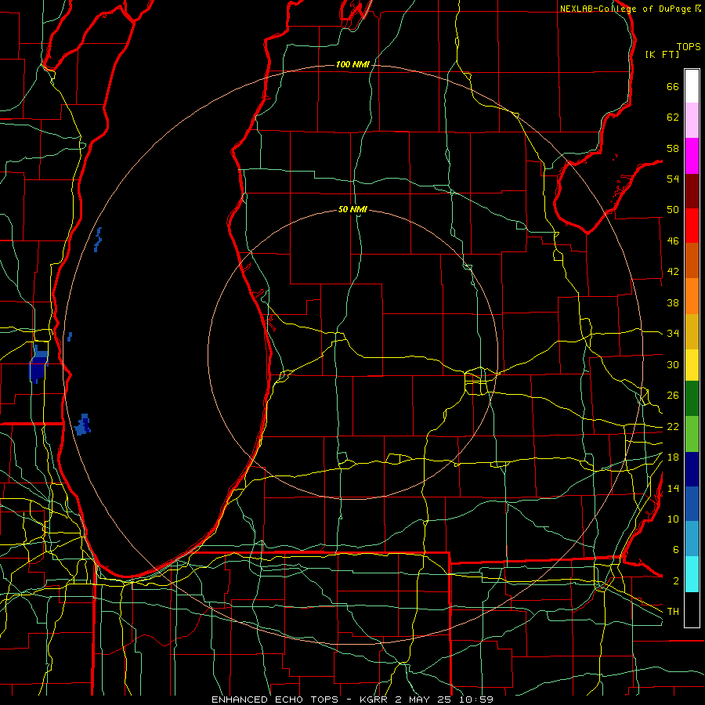
Task: Click the 10:59 timestamp
Action: click(x=476, y=700)
